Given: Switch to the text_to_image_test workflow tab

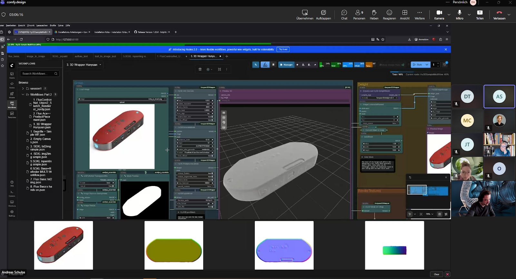Looking at the screenshot, I should coord(105,56).
